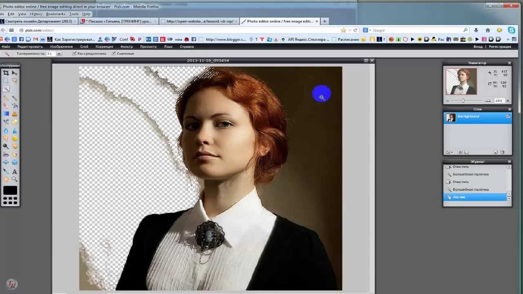The height and width of the screenshot is (294, 523).
Task: Select the Sharpen tool
Action: tap(15, 131)
